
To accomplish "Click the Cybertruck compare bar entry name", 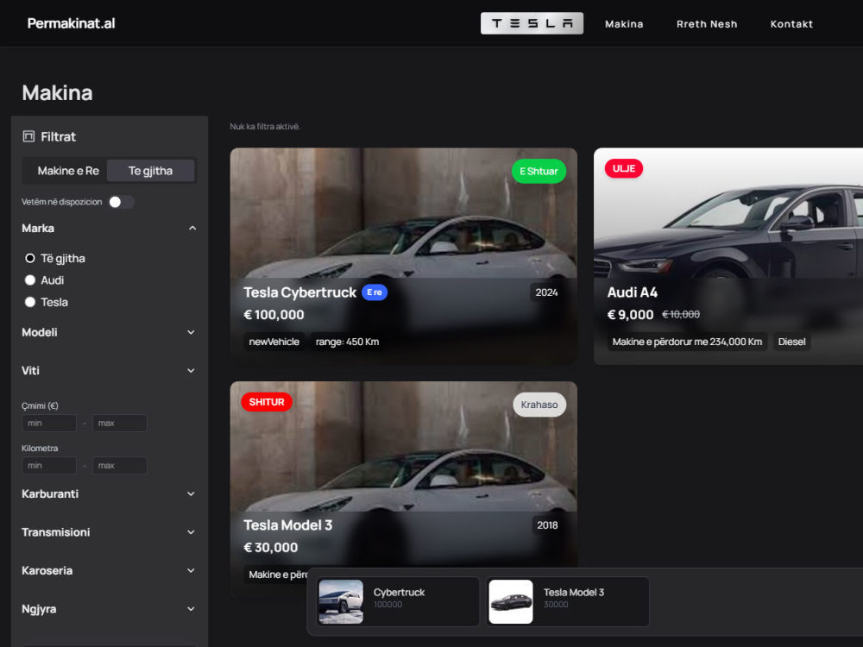I will [399, 593].
